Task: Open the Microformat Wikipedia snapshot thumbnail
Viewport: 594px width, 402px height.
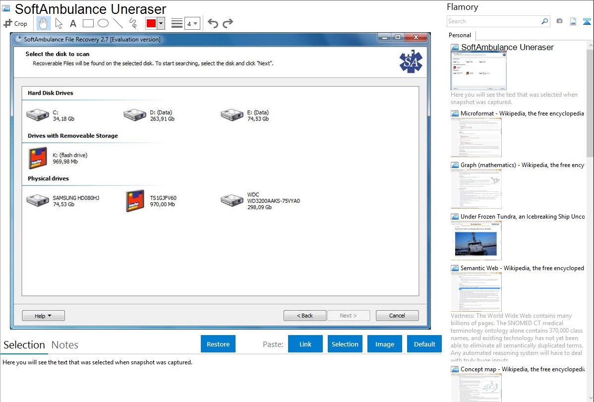Action: (x=476, y=137)
